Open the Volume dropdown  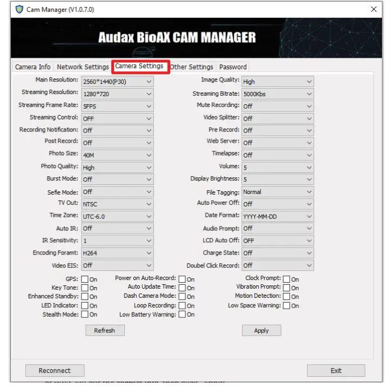click(x=278, y=168)
